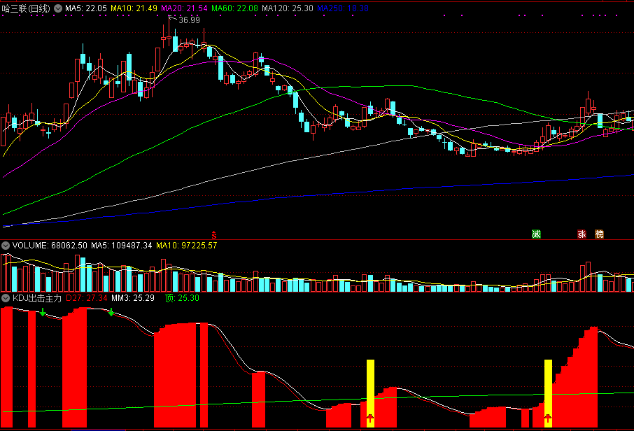Click the magenta MA20: 21.54 label
634x431 pixels.
(184, 8)
